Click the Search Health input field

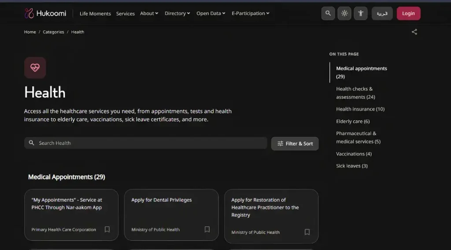point(145,143)
